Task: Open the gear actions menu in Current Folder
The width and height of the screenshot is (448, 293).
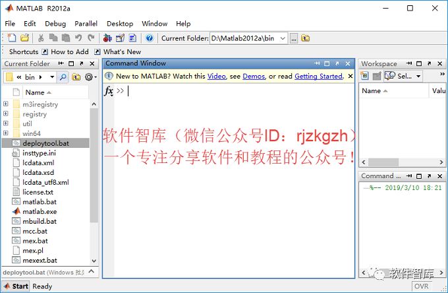Action: point(90,77)
